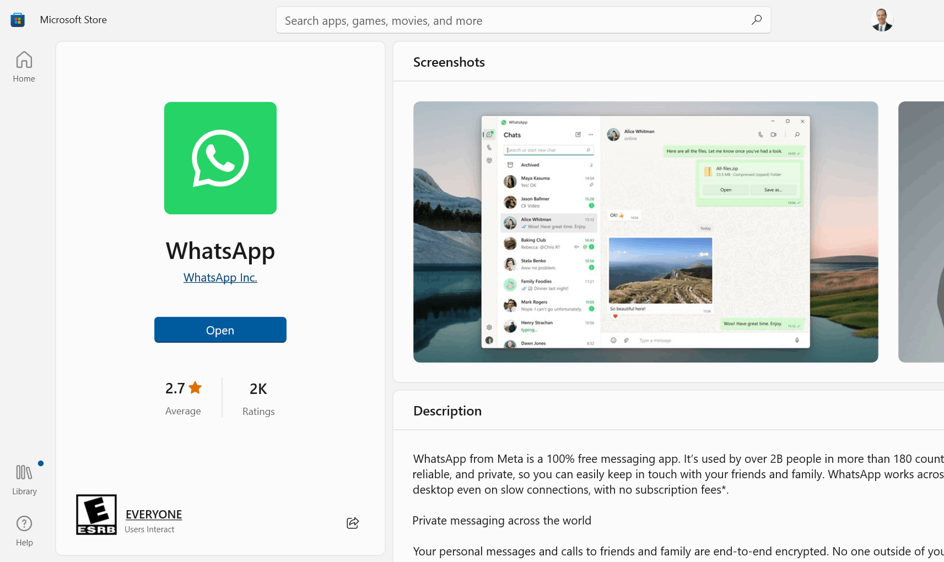Image resolution: width=944 pixels, height=562 pixels.
Task: View the first WhatsApp screenshot
Action: coord(646,232)
